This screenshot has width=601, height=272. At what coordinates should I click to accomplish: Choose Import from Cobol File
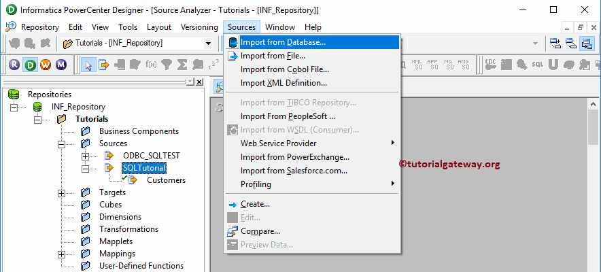pos(312,69)
